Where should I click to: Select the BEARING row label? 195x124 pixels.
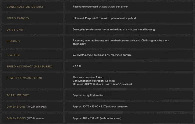pos(13,41)
